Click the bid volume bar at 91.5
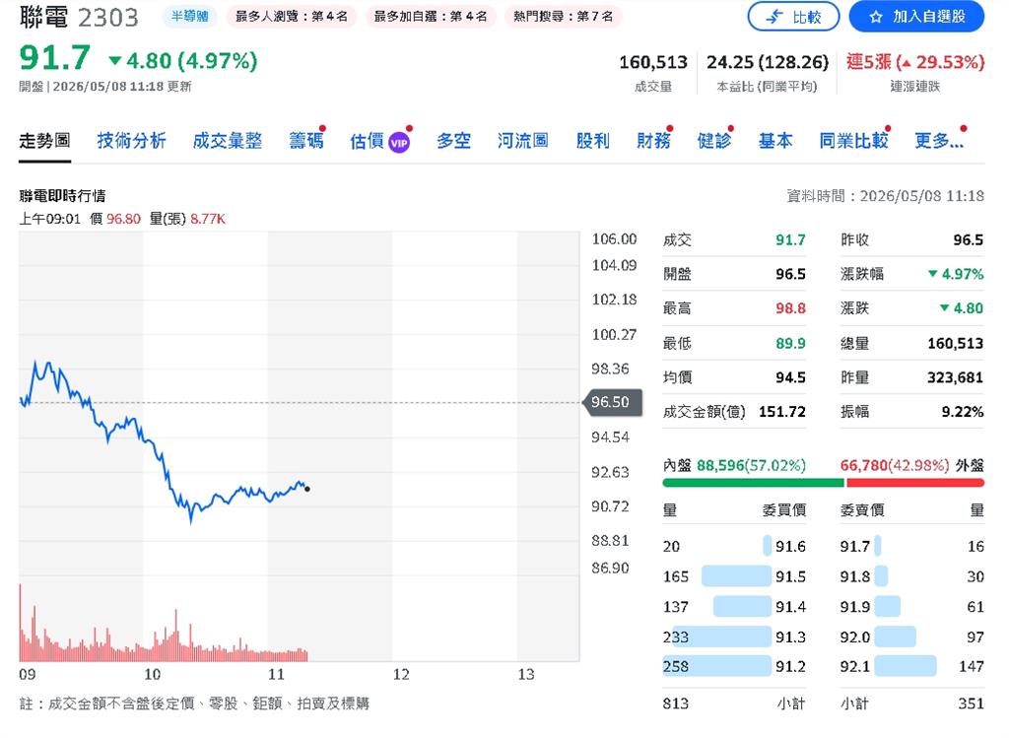This screenshot has height=738, width=1009. (x=736, y=575)
